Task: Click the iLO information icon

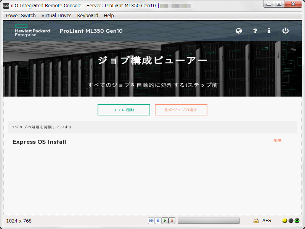Action: click(269, 31)
